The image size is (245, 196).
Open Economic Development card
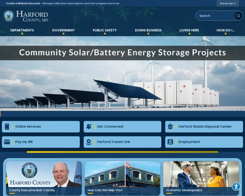point(201,178)
